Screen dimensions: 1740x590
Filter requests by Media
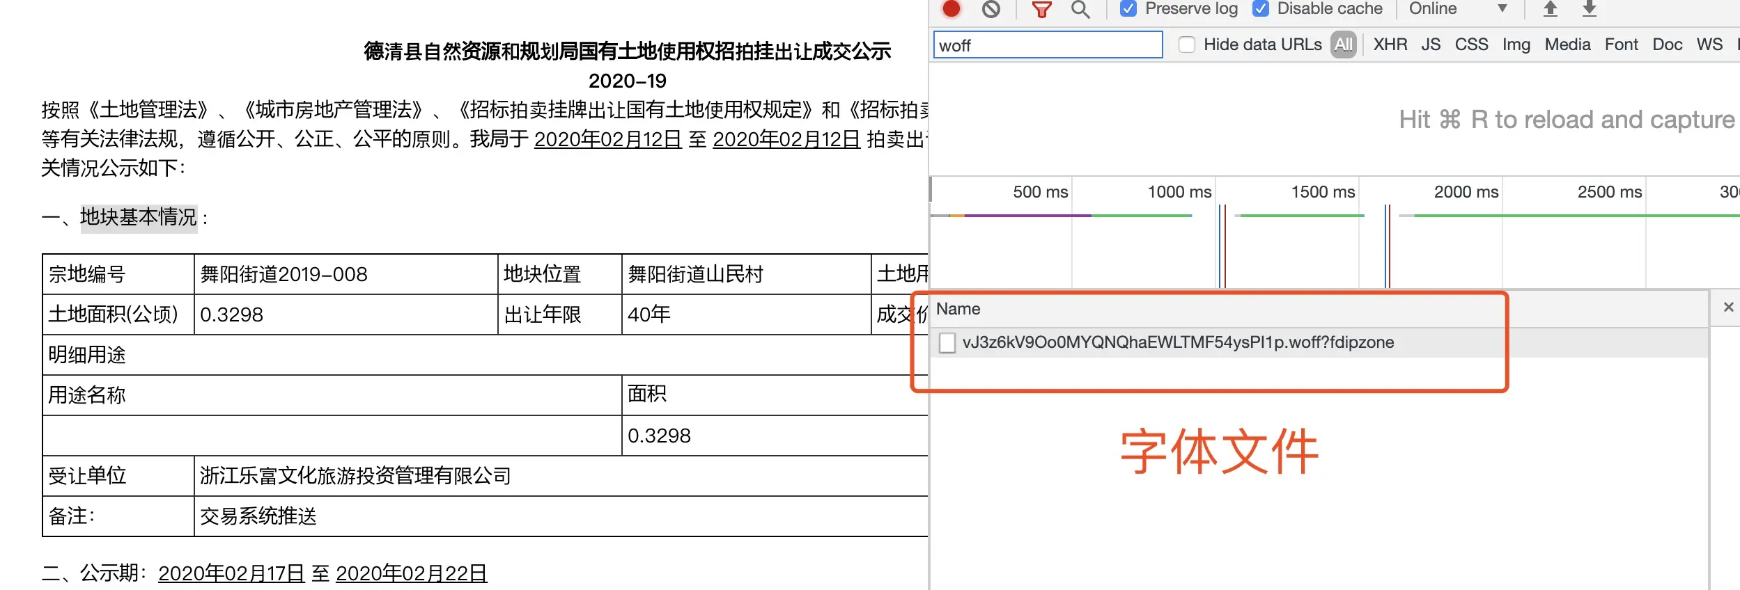click(x=1567, y=45)
